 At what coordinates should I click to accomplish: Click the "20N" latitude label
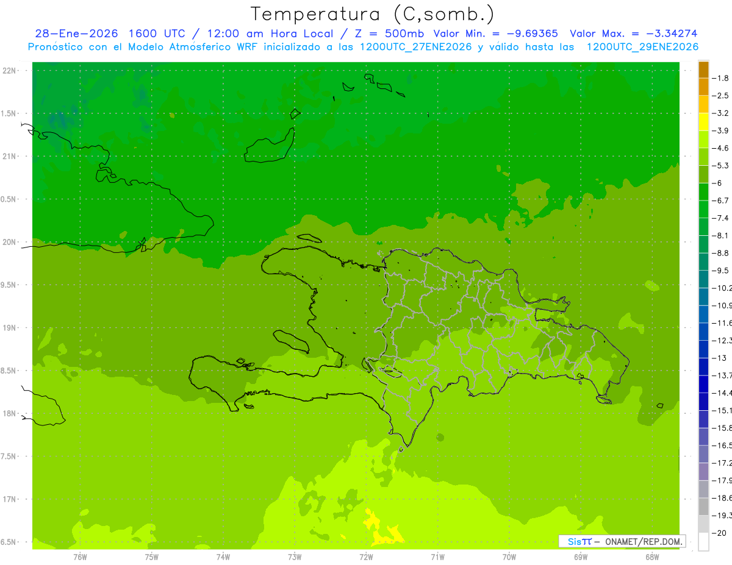click(9, 242)
